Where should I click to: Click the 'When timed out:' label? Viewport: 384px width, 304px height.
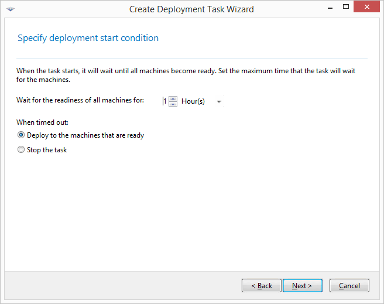point(42,122)
